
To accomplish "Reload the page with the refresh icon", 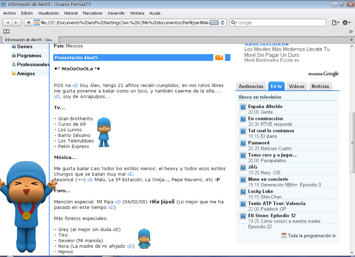I will (x=223, y=23).
